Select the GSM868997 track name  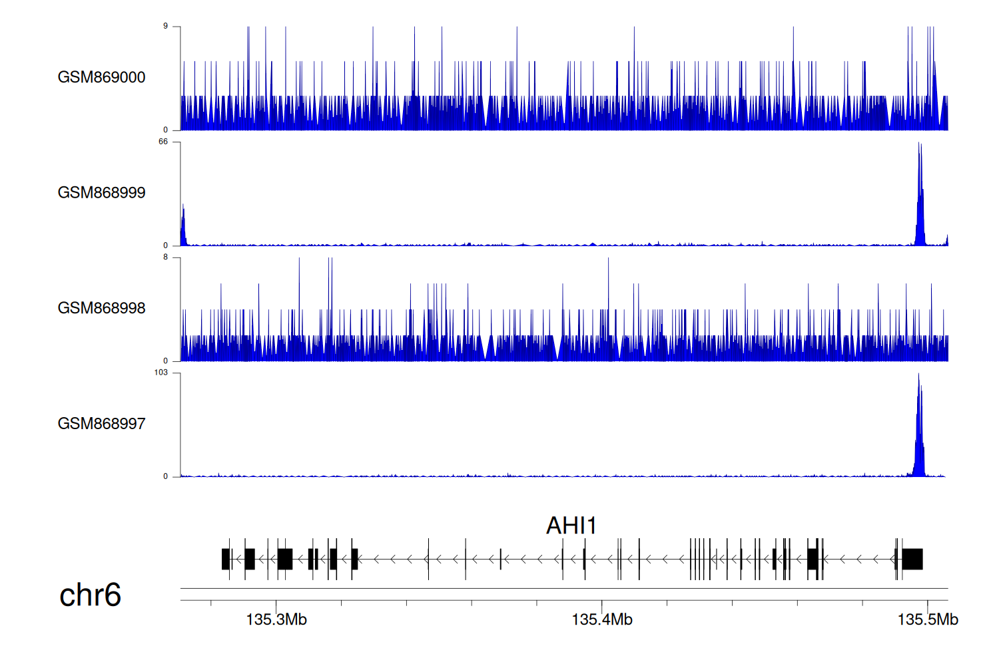tap(101, 424)
